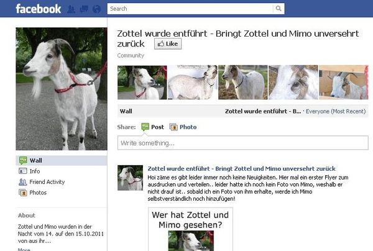Choose Post in the Share options
Viewport: 373px width, 251px height.
click(x=153, y=127)
